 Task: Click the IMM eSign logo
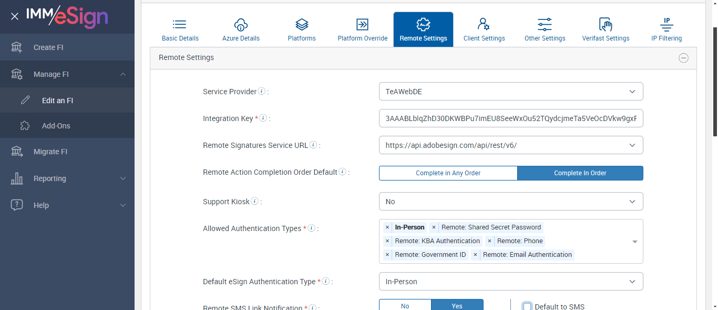(x=67, y=17)
